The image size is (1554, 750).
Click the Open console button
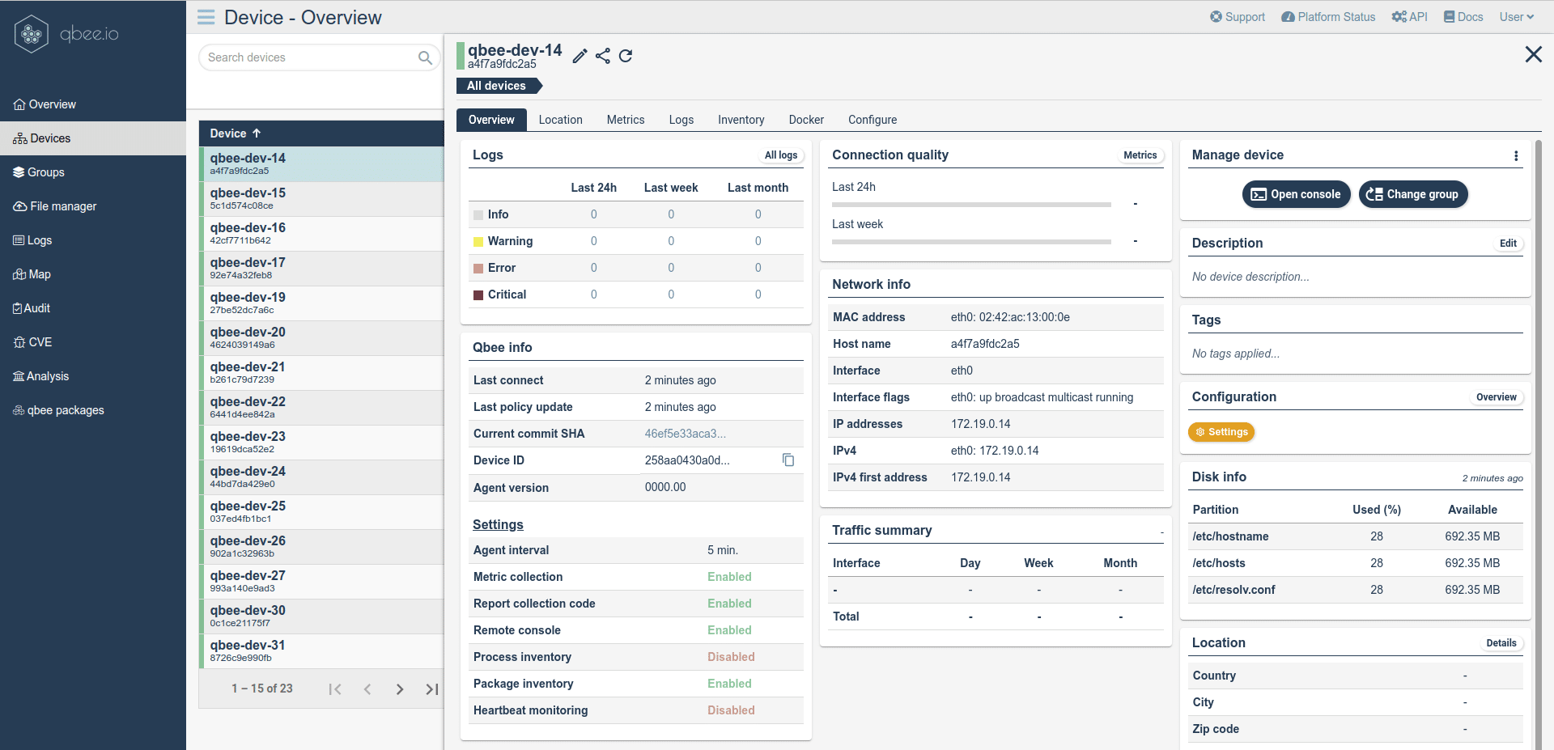point(1297,194)
